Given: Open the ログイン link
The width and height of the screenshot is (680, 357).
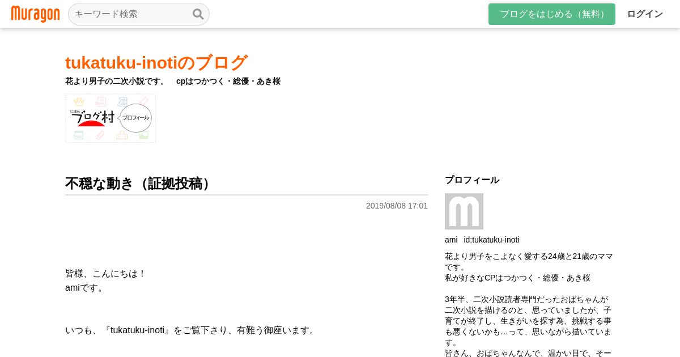Looking at the screenshot, I should (x=645, y=14).
